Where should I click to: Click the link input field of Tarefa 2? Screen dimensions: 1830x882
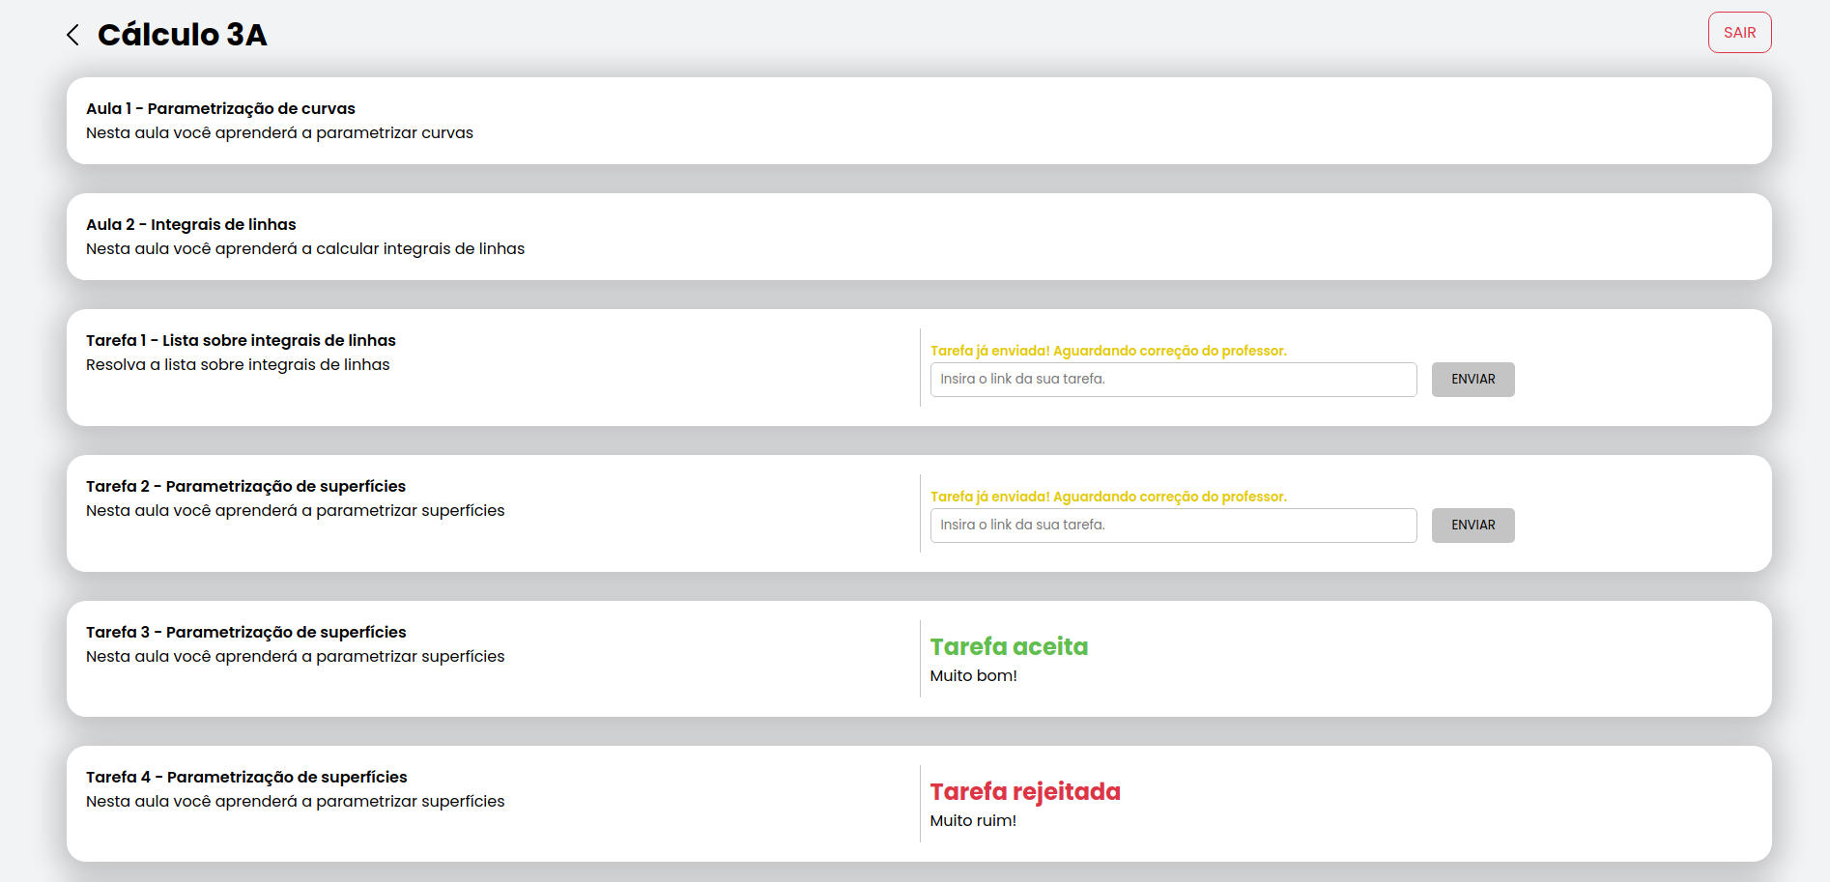click(x=1173, y=525)
